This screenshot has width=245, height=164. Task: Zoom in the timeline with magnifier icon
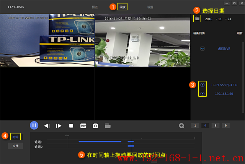coord(181,126)
